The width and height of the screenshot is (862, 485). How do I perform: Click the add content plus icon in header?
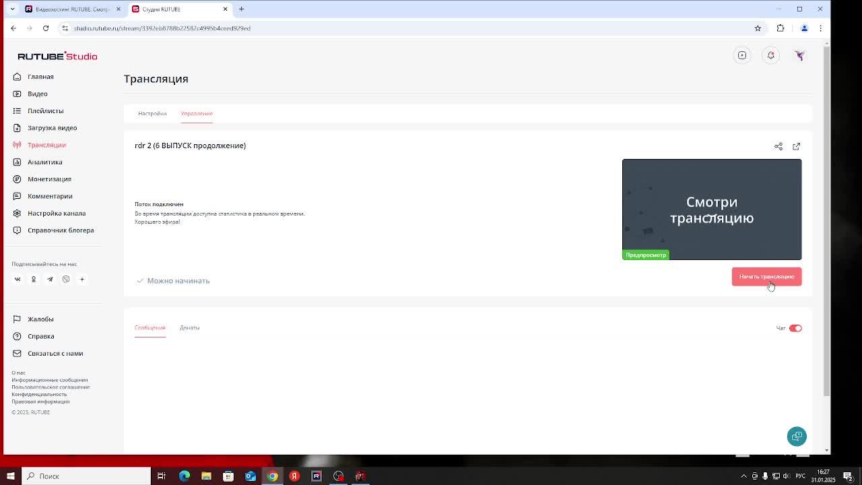click(742, 55)
